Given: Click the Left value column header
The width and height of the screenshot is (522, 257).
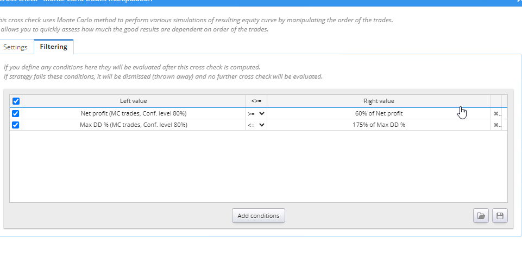Looking at the screenshot, I should (x=133, y=101).
